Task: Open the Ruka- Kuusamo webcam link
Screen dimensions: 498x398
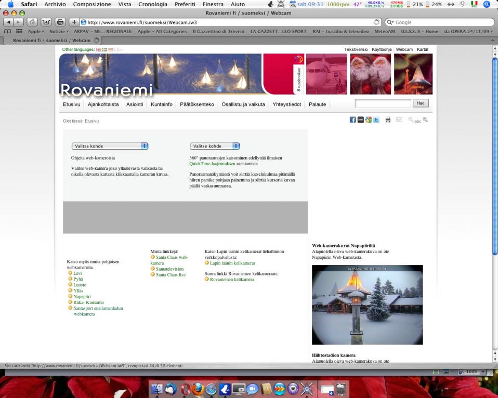Action: [x=88, y=302]
